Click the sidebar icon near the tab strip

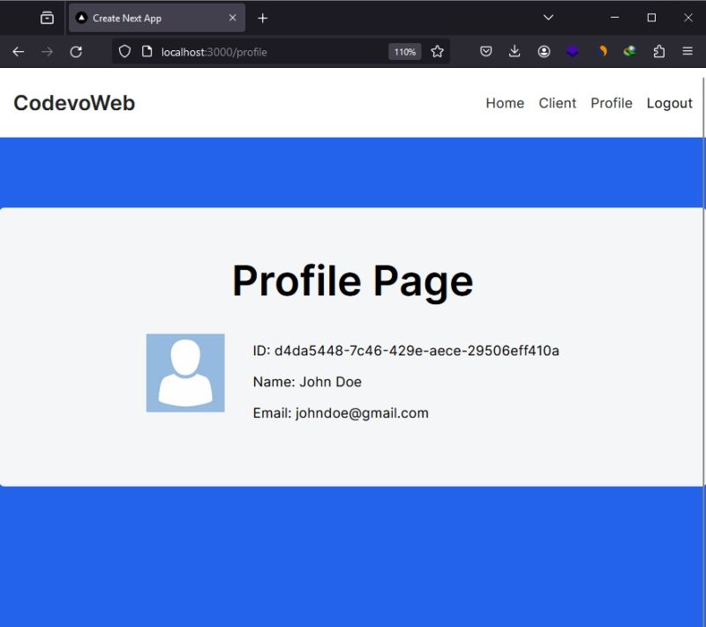(x=49, y=17)
